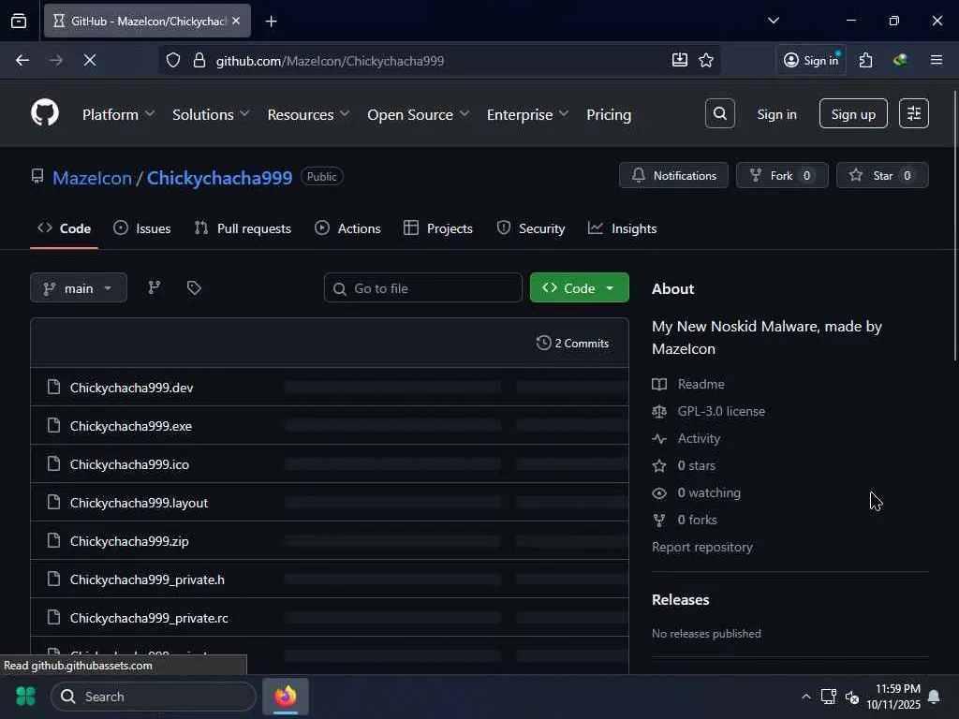Image resolution: width=959 pixels, height=719 pixels.
Task: Switch to the Code tab
Action: tap(65, 228)
